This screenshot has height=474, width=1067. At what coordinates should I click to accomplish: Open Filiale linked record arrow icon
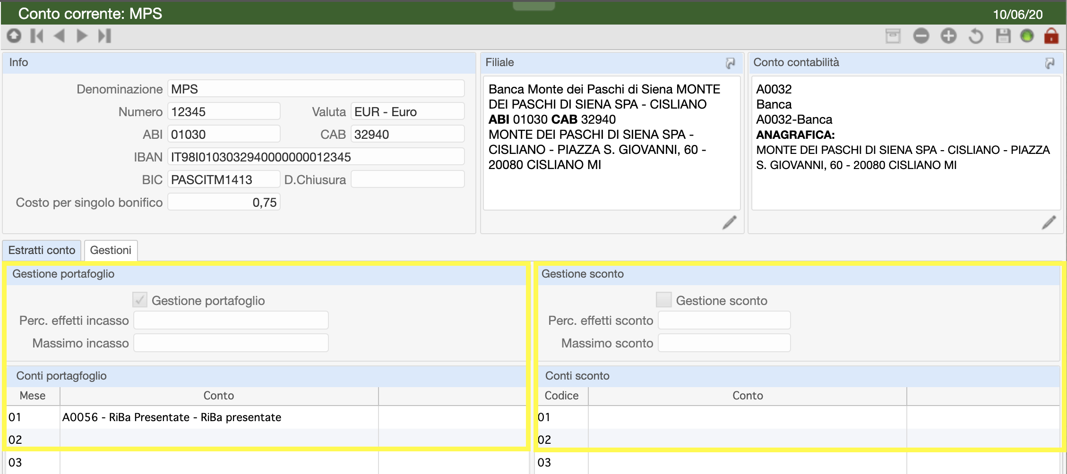click(731, 63)
